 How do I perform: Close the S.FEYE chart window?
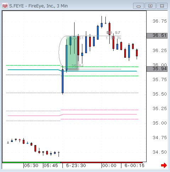[162, 6]
